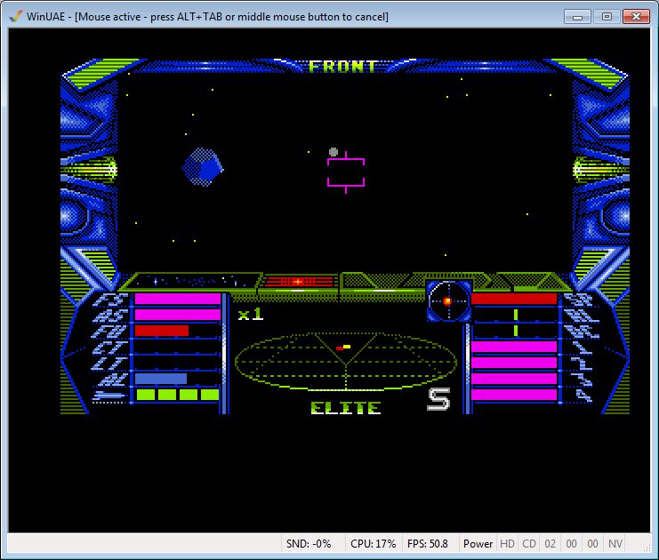The image size is (659, 560).
Task: Click the WinUAE window title text
Action: tap(207, 16)
